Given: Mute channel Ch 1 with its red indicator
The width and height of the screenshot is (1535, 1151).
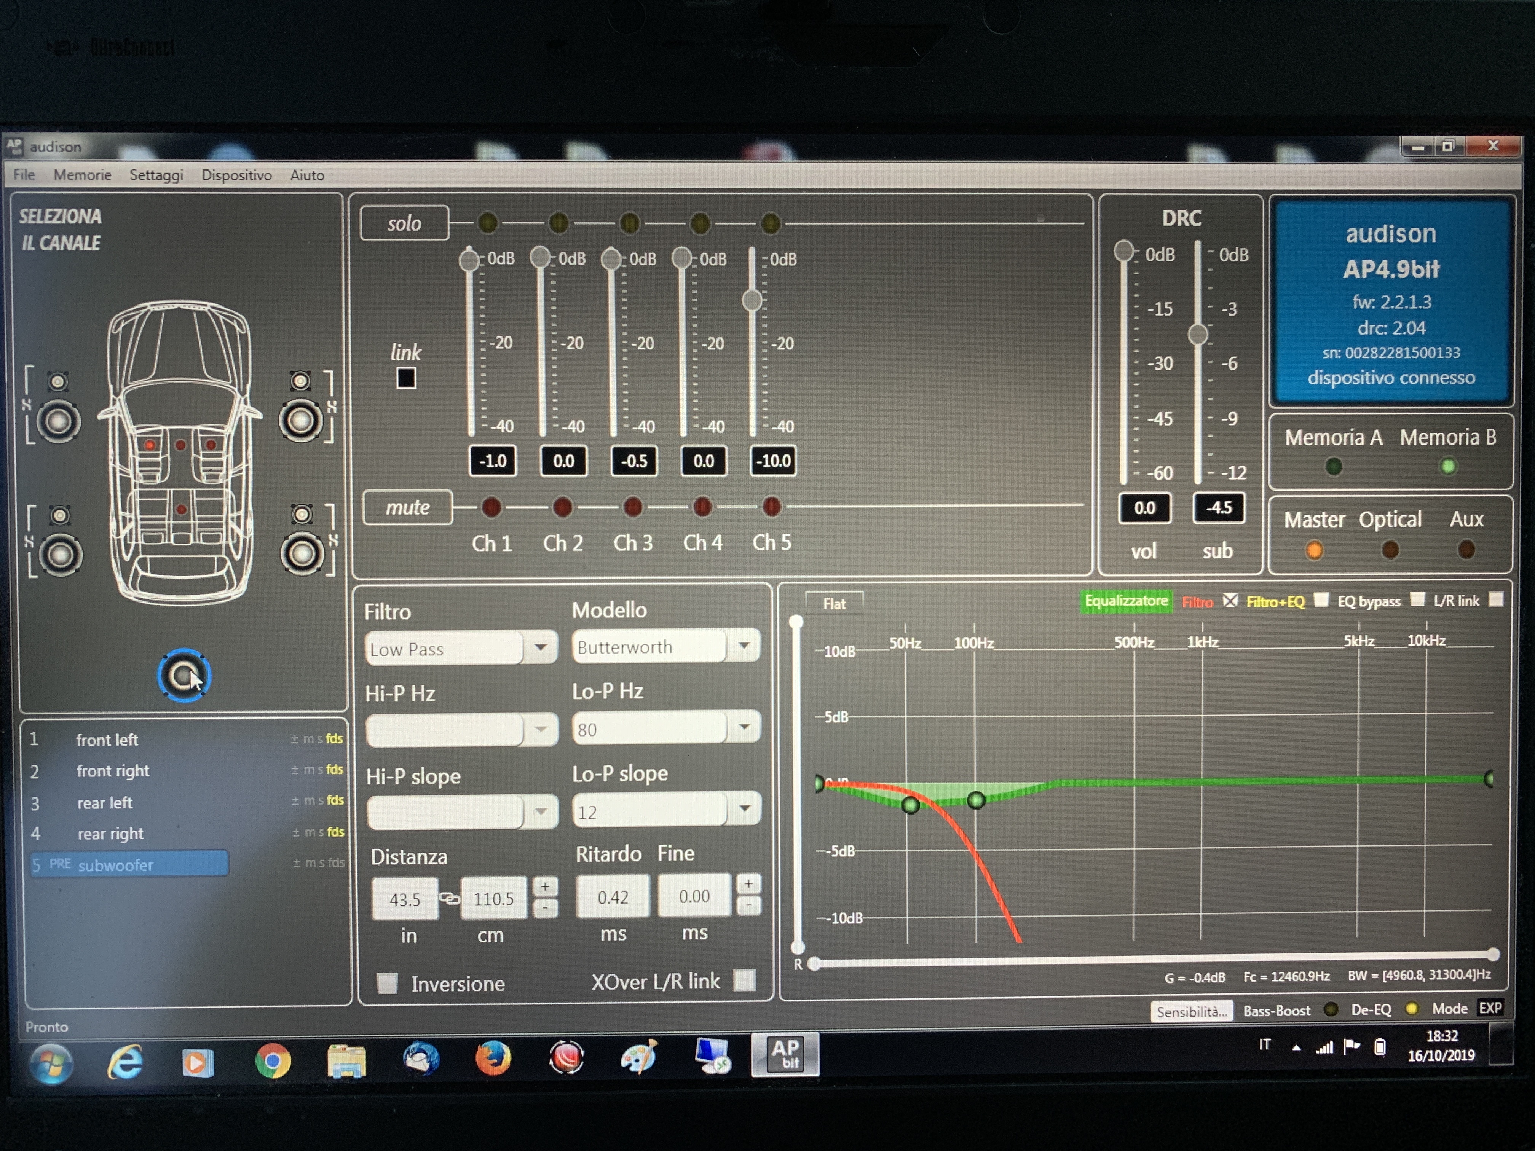Looking at the screenshot, I should click(x=491, y=507).
